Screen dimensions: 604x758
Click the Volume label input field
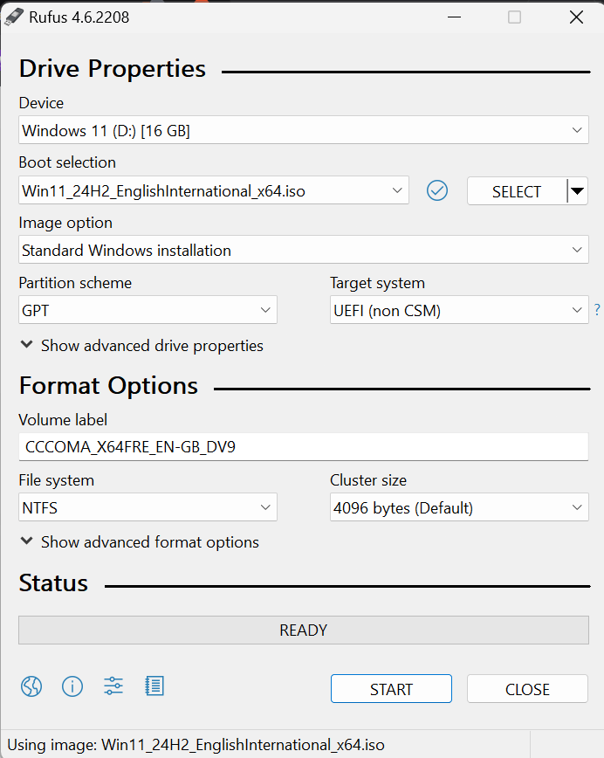click(x=304, y=447)
